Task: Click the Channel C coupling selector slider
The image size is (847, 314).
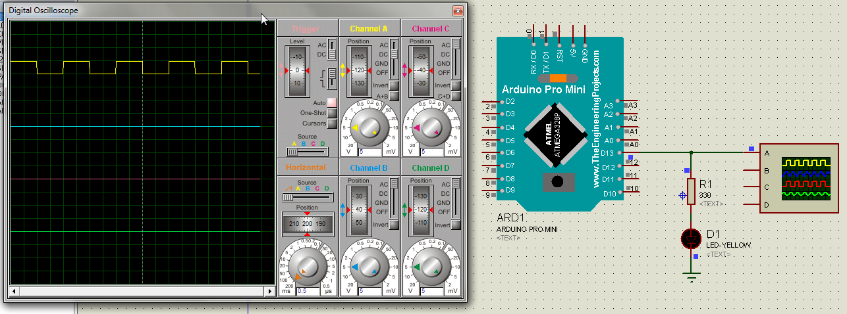Action: point(456,59)
